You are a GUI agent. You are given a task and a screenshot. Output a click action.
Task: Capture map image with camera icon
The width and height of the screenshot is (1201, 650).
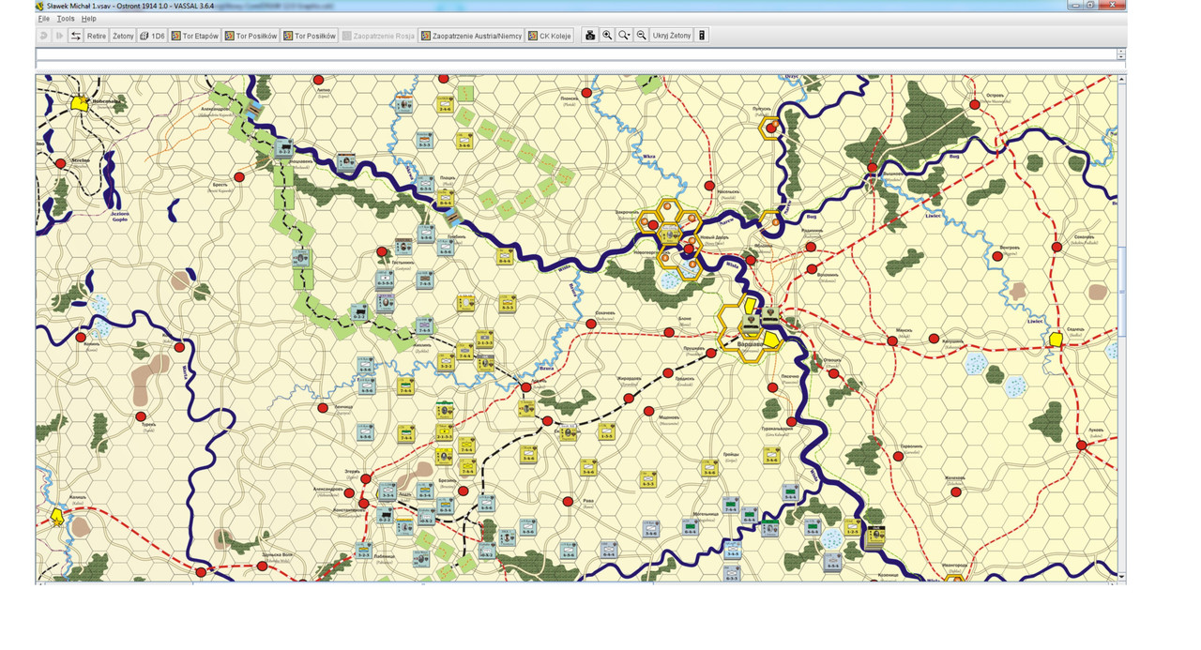coord(590,36)
